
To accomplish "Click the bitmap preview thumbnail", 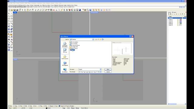I will pos(122,49).
